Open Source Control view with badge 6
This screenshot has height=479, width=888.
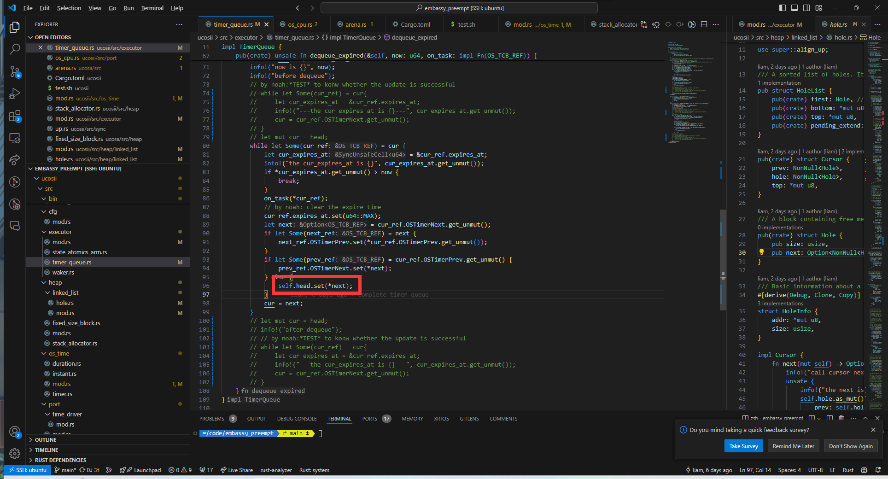[x=15, y=71]
